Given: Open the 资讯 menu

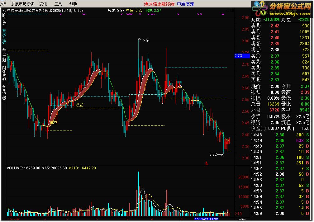Looking at the screenshot, I should click(43, 4).
